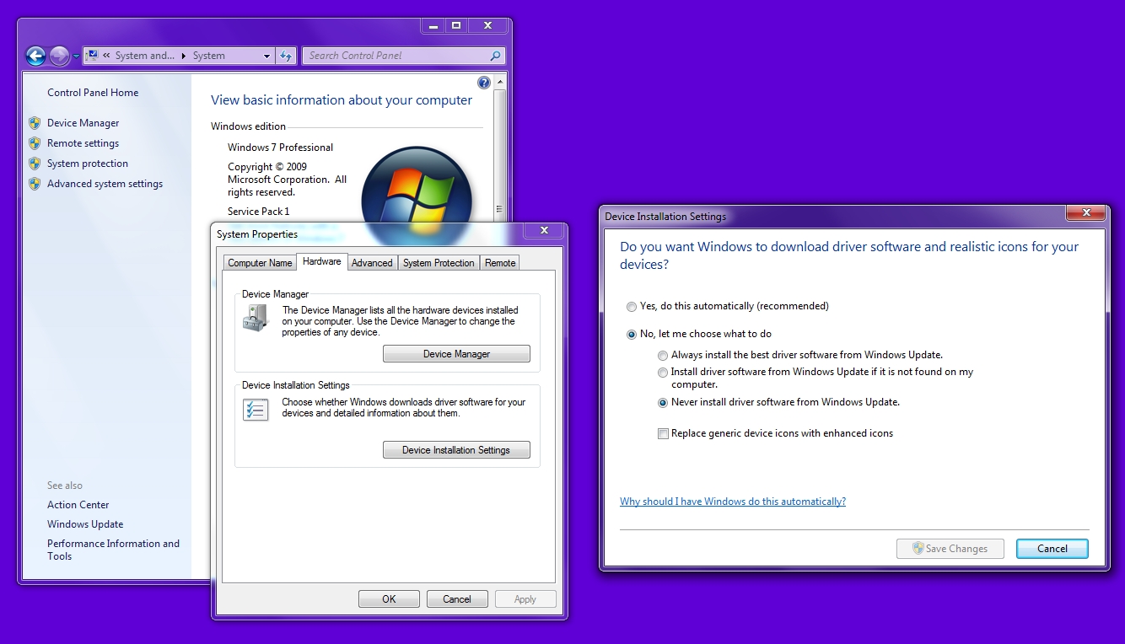
Task: Open Windows Update under See also
Action: (x=85, y=524)
